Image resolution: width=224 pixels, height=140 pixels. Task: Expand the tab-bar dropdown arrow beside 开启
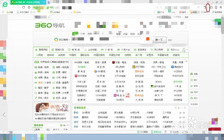click(187, 50)
